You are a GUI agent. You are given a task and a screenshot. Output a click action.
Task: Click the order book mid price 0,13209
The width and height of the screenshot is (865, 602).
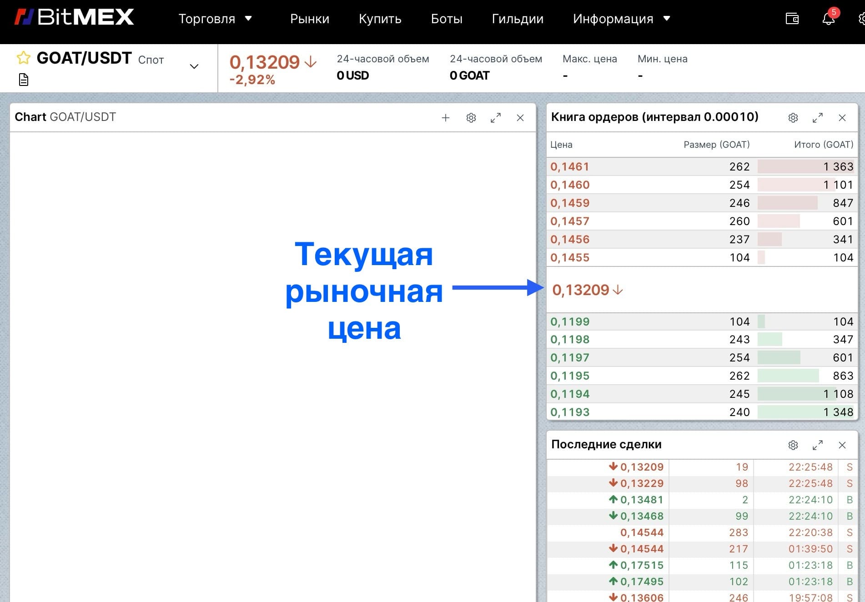[581, 290]
